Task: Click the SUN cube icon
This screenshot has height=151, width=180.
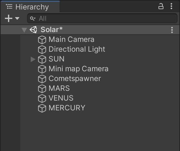Action: 42,59
